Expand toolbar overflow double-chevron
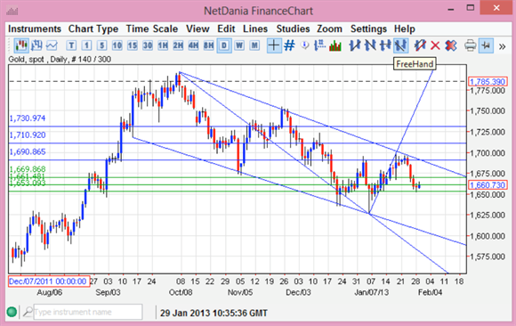Image resolution: width=516 pixels, height=326 pixels. click(502, 46)
